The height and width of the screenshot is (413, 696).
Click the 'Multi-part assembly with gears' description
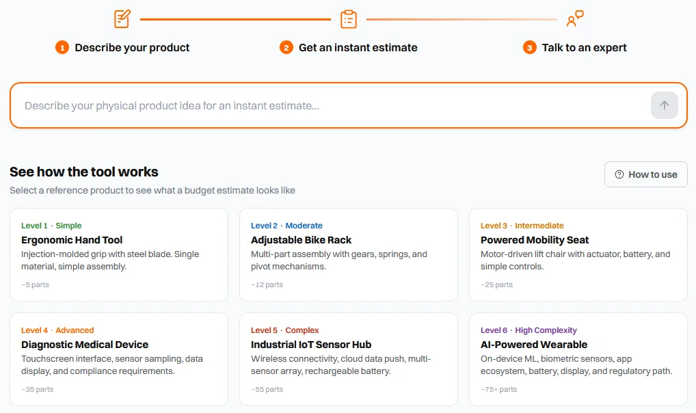pos(339,261)
